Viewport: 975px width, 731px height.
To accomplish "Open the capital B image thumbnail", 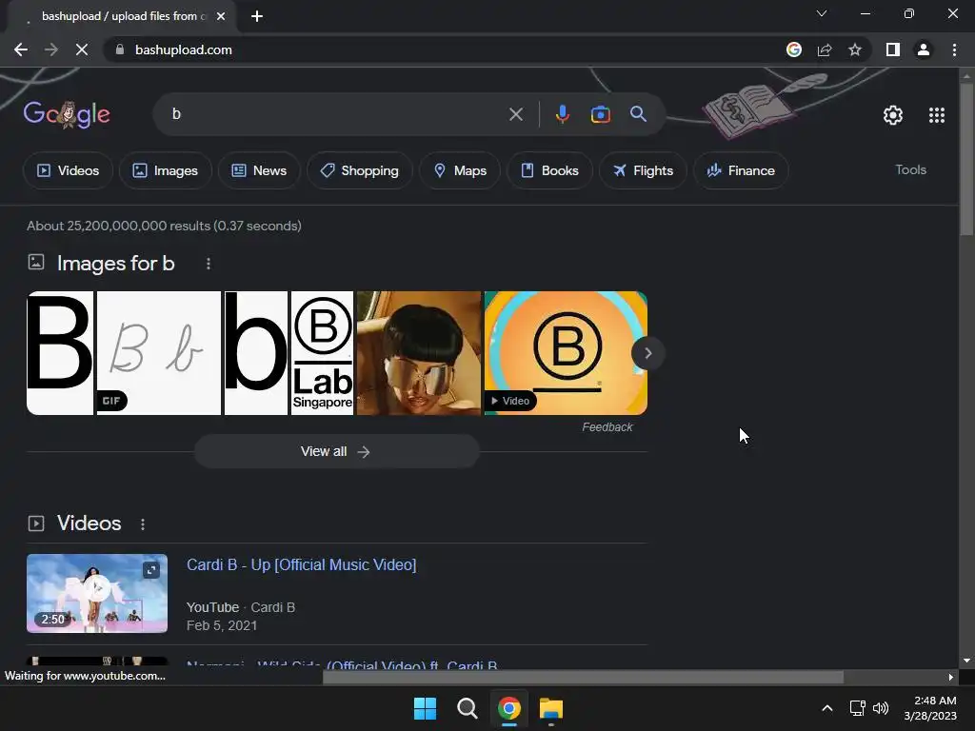I will [60, 353].
